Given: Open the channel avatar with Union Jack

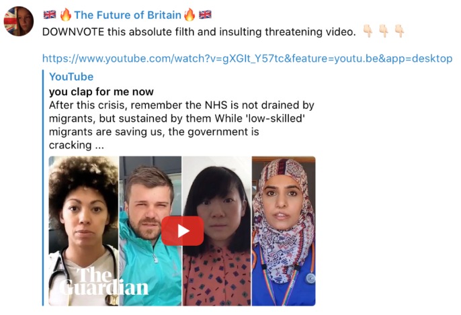Looking at the screenshot, I should pos(19,21).
